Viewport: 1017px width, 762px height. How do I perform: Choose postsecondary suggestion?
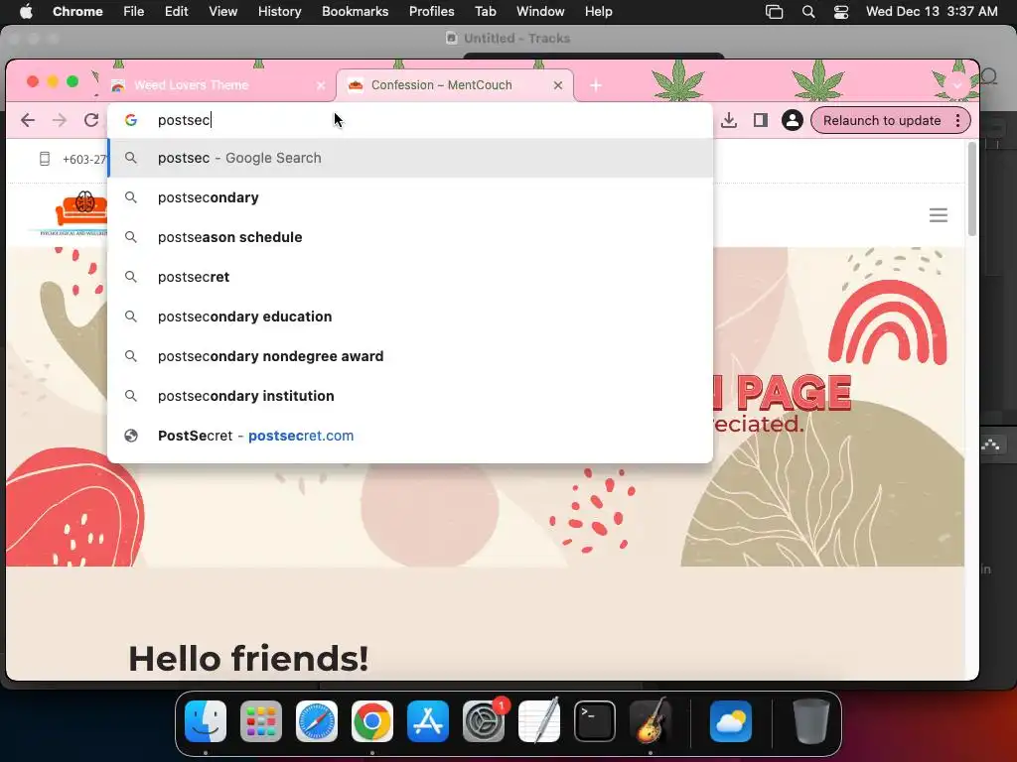coord(410,197)
